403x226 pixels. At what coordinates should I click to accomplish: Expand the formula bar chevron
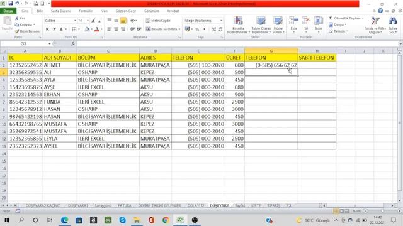(400, 44)
